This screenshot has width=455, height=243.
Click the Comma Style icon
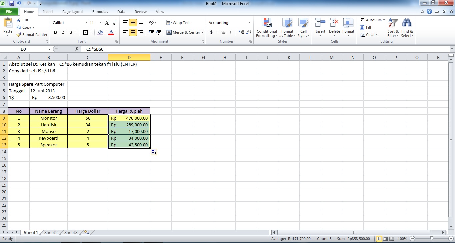[231, 33]
